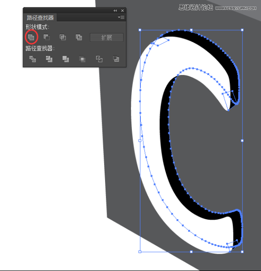Click the middle-left bounding box handle
This screenshot has height=271, width=261.
pyautogui.click(x=140, y=141)
